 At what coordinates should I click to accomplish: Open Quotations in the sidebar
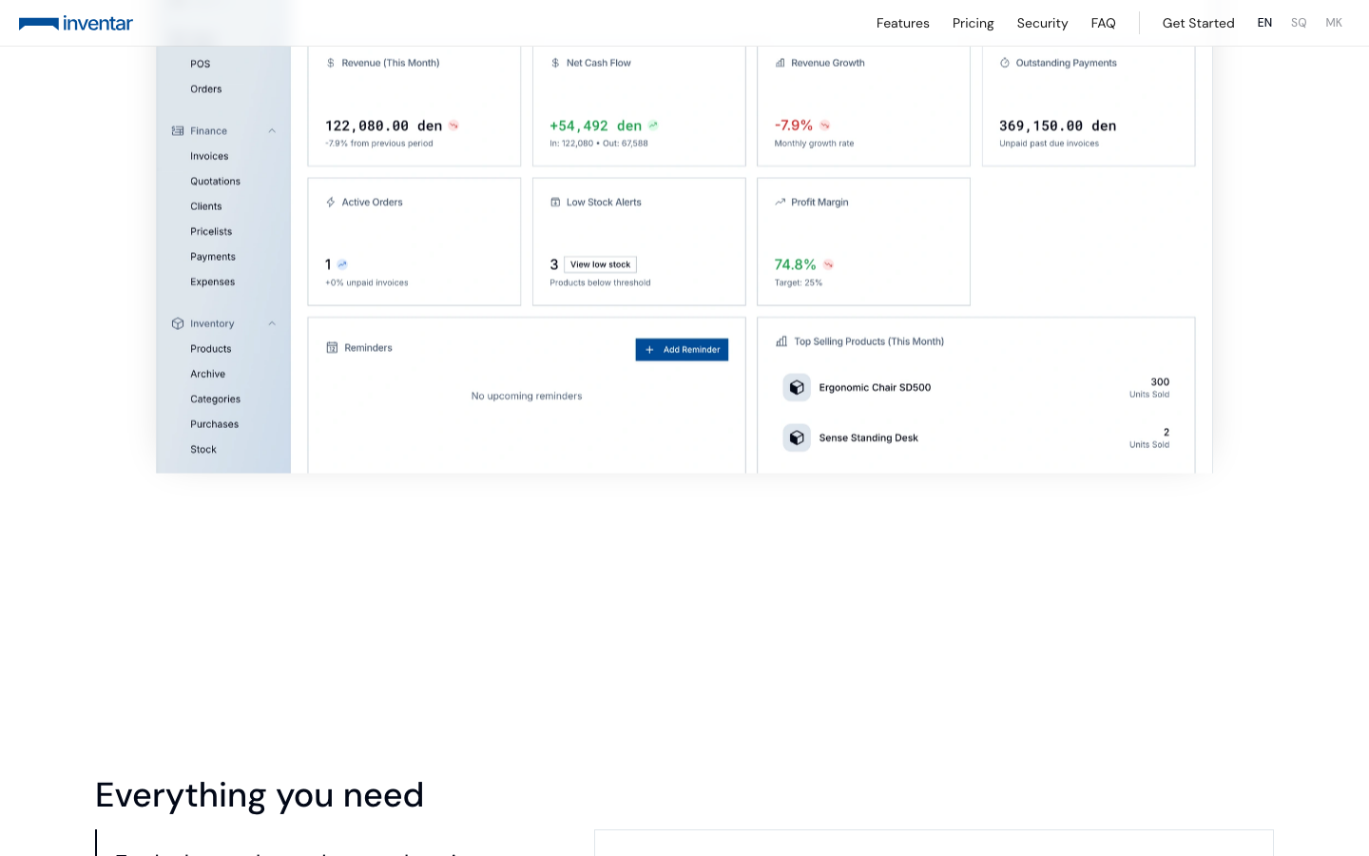coord(215,182)
